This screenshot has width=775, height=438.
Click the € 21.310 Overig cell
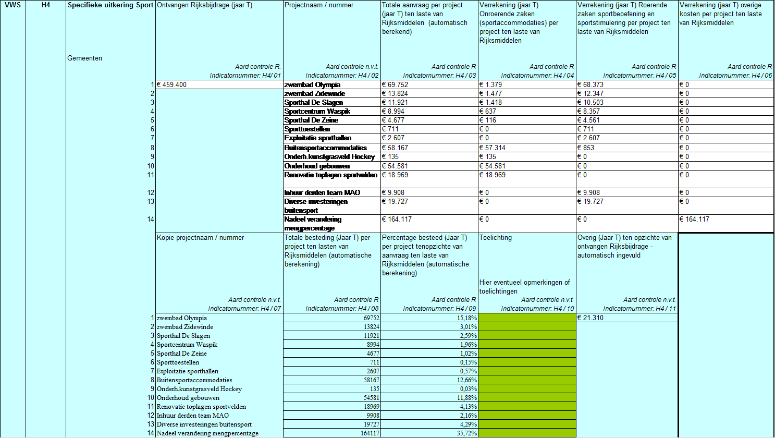(627, 318)
